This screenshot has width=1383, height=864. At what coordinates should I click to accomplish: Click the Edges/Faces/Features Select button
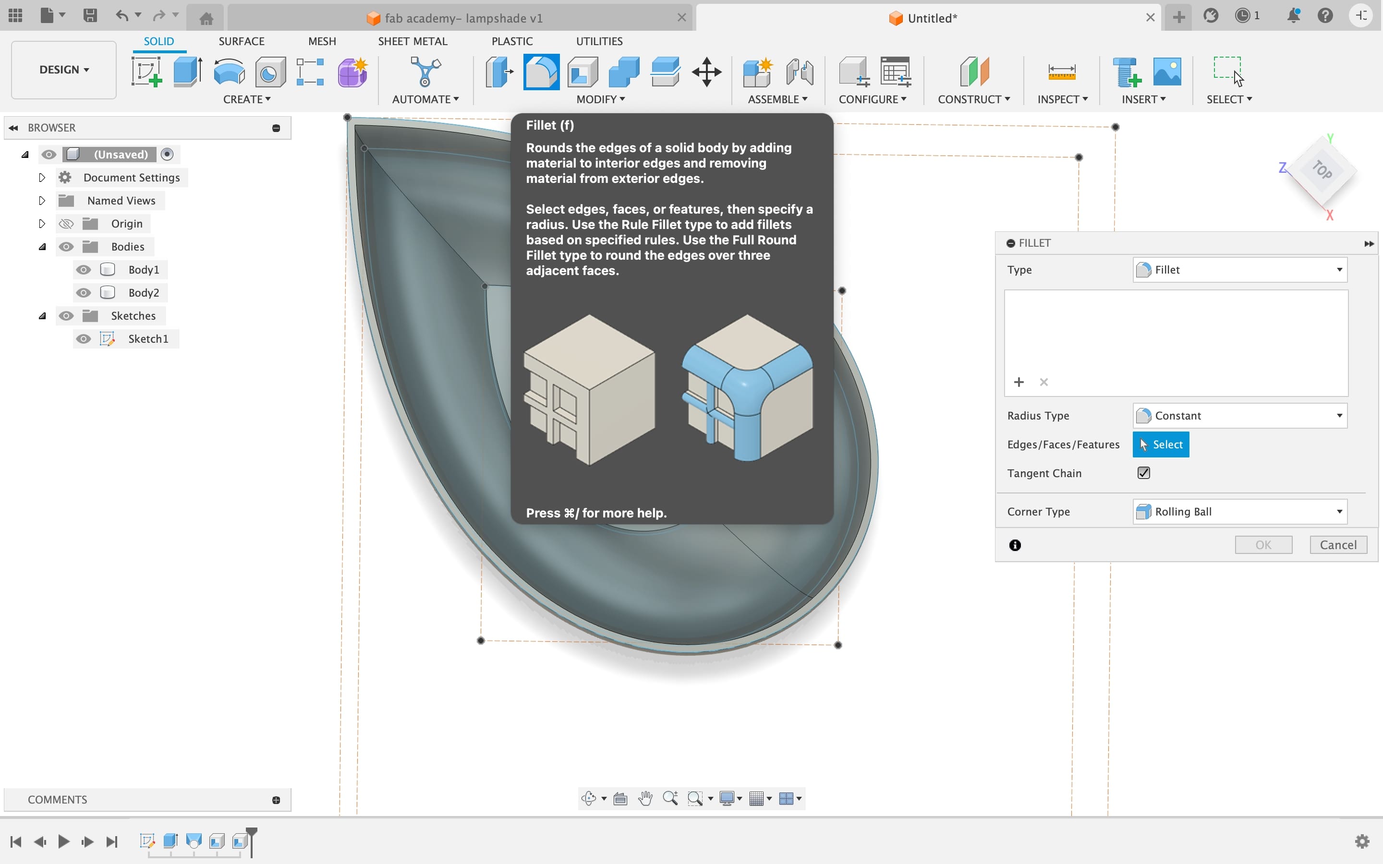coord(1161,444)
